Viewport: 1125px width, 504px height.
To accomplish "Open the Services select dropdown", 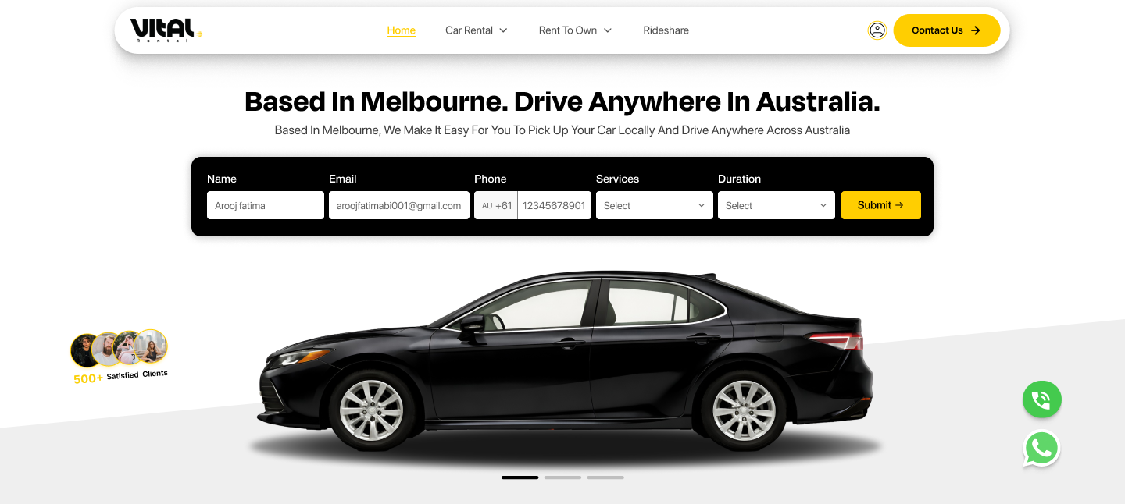I will (x=655, y=205).
